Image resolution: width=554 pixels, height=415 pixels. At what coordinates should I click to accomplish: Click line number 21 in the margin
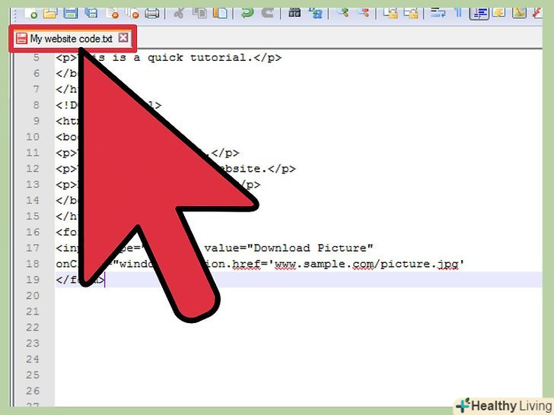tap(33, 312)
